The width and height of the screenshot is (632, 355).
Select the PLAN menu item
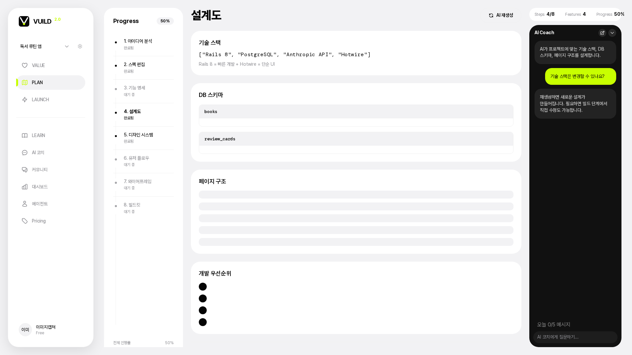51,83
